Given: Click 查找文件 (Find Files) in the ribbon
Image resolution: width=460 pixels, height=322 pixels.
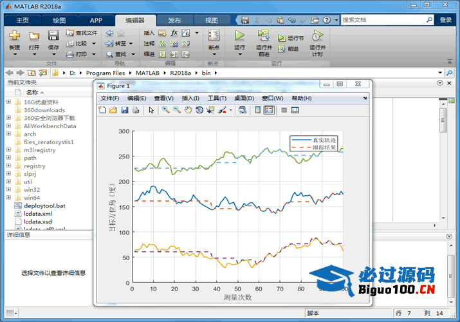Looking at the screenshot, I should pyautogui.click(x=82, y=33).
